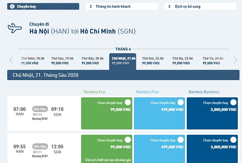Show earlier dates with left arrow
The height and width of the screenshot is (163, 242).
11,60
